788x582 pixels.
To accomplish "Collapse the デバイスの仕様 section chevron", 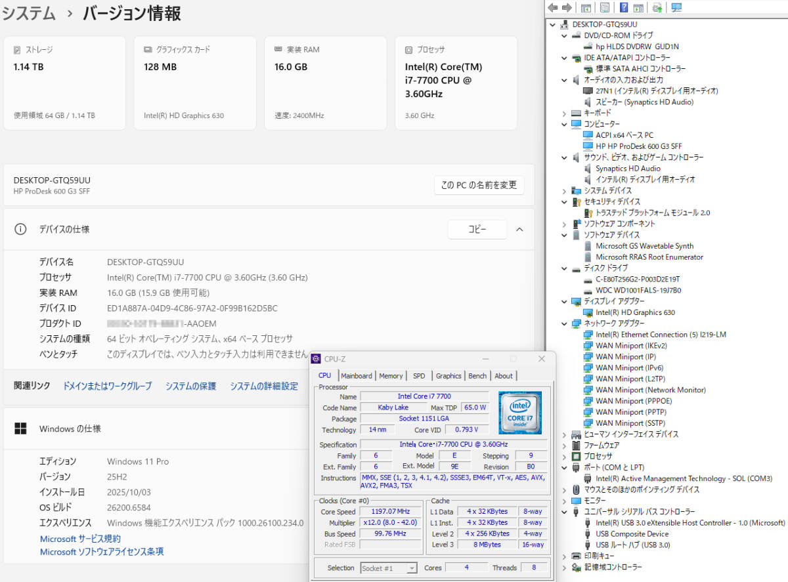I will 519,230.
